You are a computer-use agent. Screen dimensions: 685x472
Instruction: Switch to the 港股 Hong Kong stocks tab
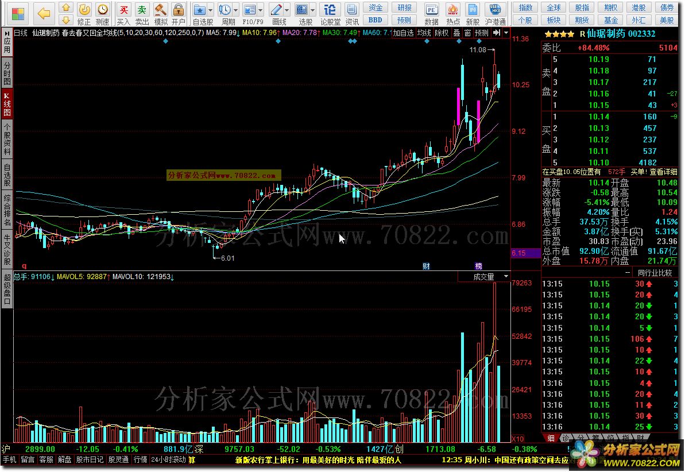click(x=638, y=8)
